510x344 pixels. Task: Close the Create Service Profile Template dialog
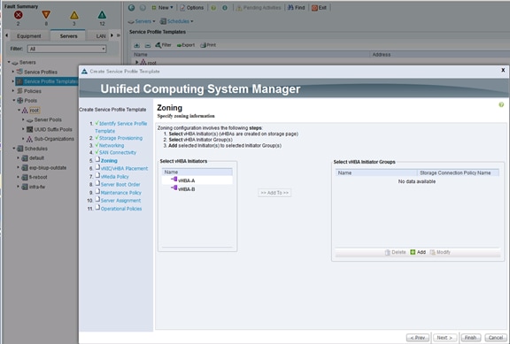point(503,70)
